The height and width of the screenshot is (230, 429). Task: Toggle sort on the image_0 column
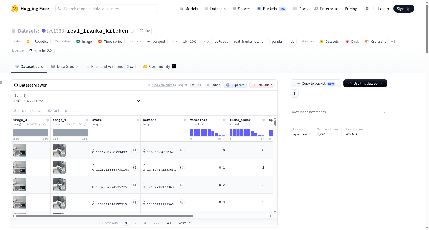pyautogui.click(x=47, y=120)
